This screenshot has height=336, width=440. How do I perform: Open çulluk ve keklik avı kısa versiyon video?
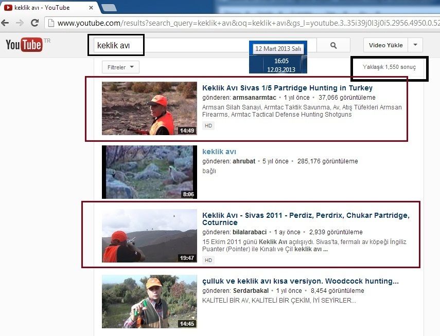301,281
